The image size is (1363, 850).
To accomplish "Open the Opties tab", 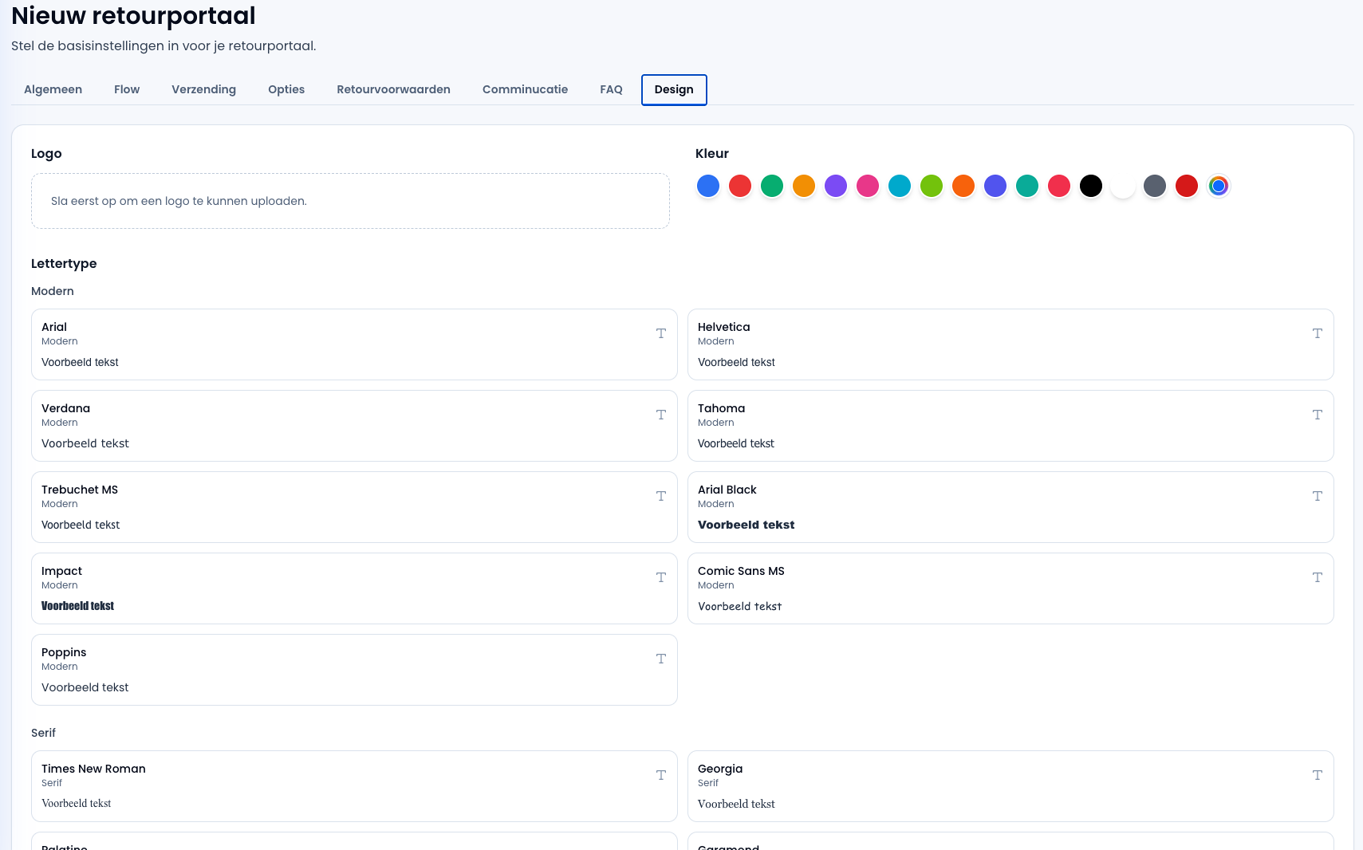I will tap(286, 89).
